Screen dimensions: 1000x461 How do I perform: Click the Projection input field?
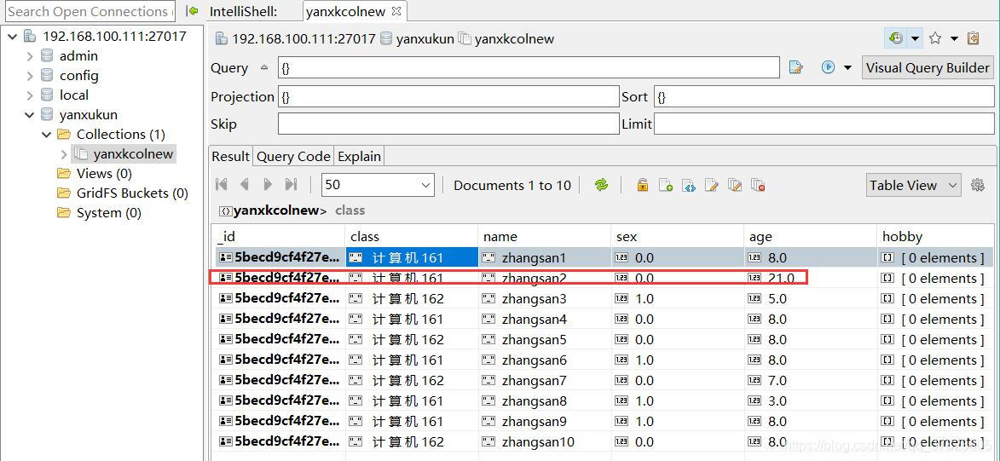[448, 97]
